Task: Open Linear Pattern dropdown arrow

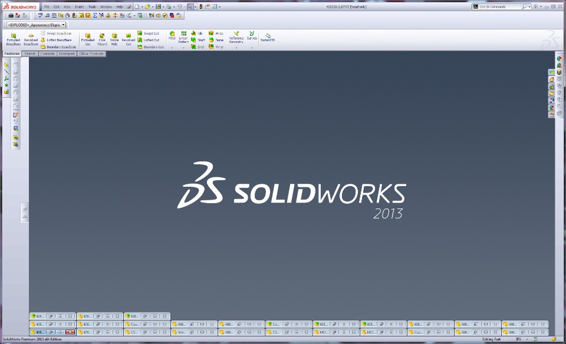Action: [x=183, y=48]
